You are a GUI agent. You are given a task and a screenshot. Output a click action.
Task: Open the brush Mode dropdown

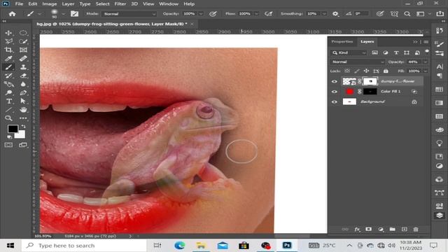[129, 14]
